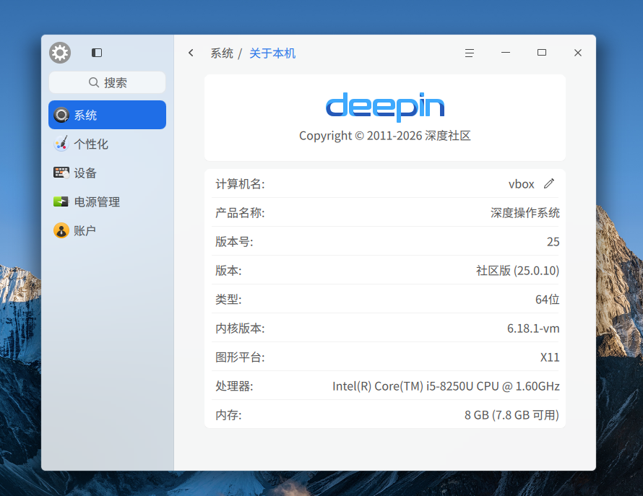Edit computer name with pencil icon
Screen dimensions: 643x496
point(549,183)
